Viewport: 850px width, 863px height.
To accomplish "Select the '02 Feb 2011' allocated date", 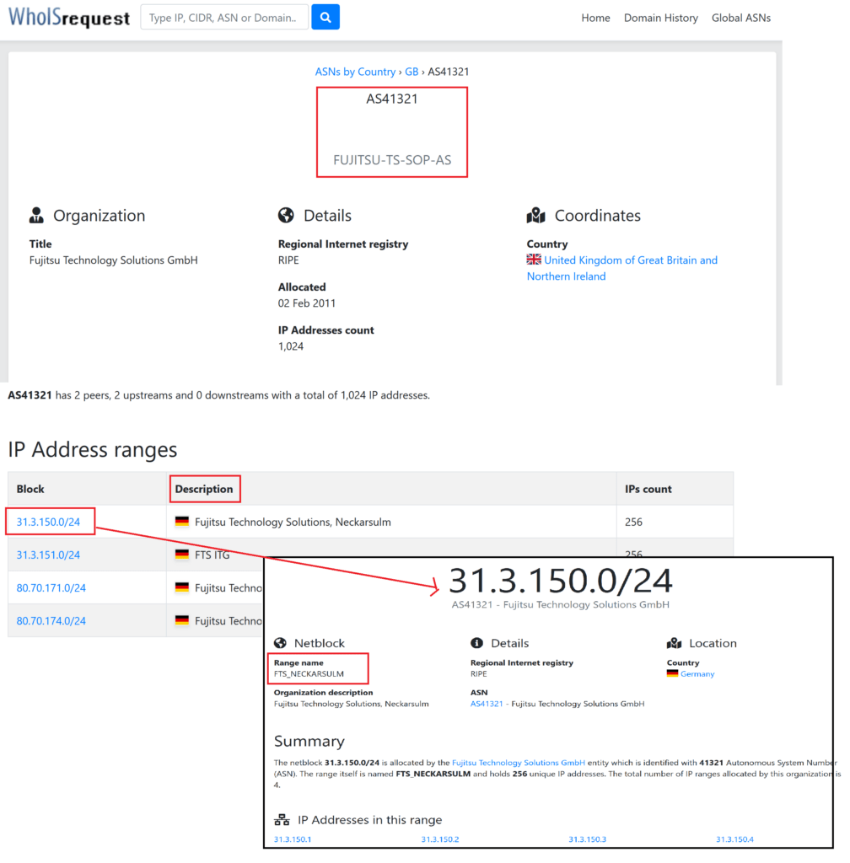I will tap(307, 303).
